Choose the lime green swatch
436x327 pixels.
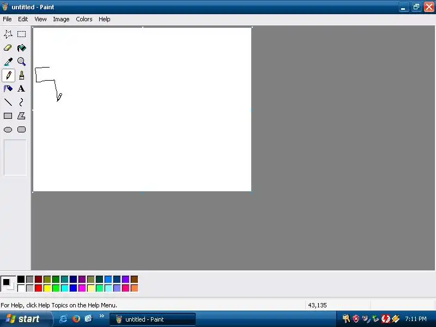click(x=56, y=288)
